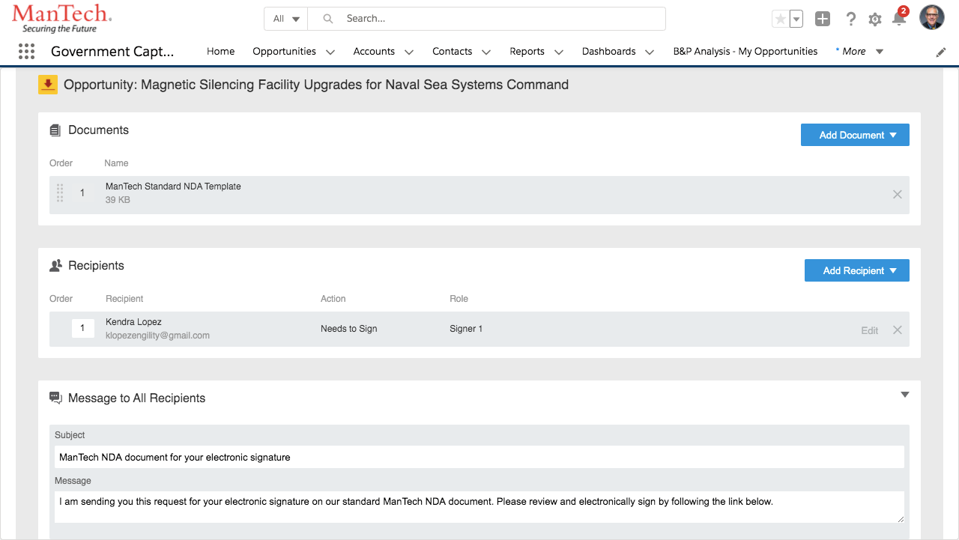Open the help question mark icon
959x540 pixels.
850,19
